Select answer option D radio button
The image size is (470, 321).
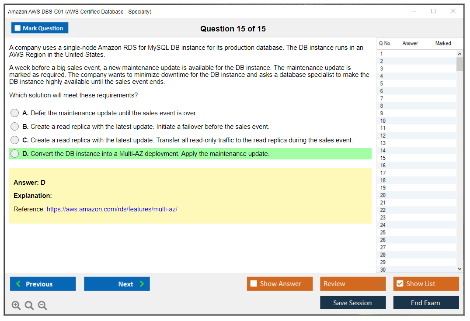click(x=15, y=154)
